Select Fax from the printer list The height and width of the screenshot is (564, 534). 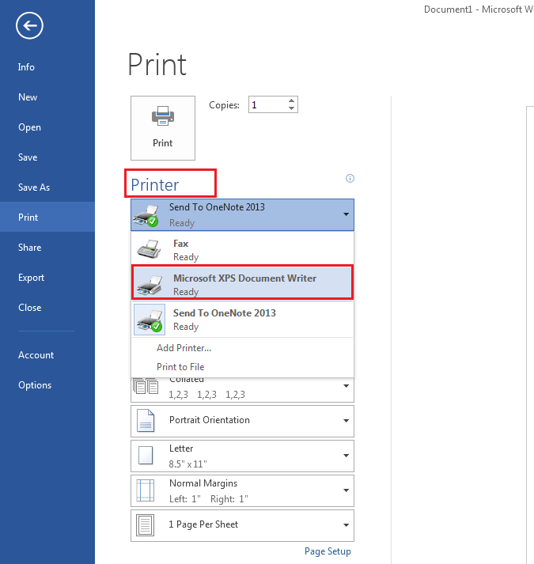click(242, 249)
